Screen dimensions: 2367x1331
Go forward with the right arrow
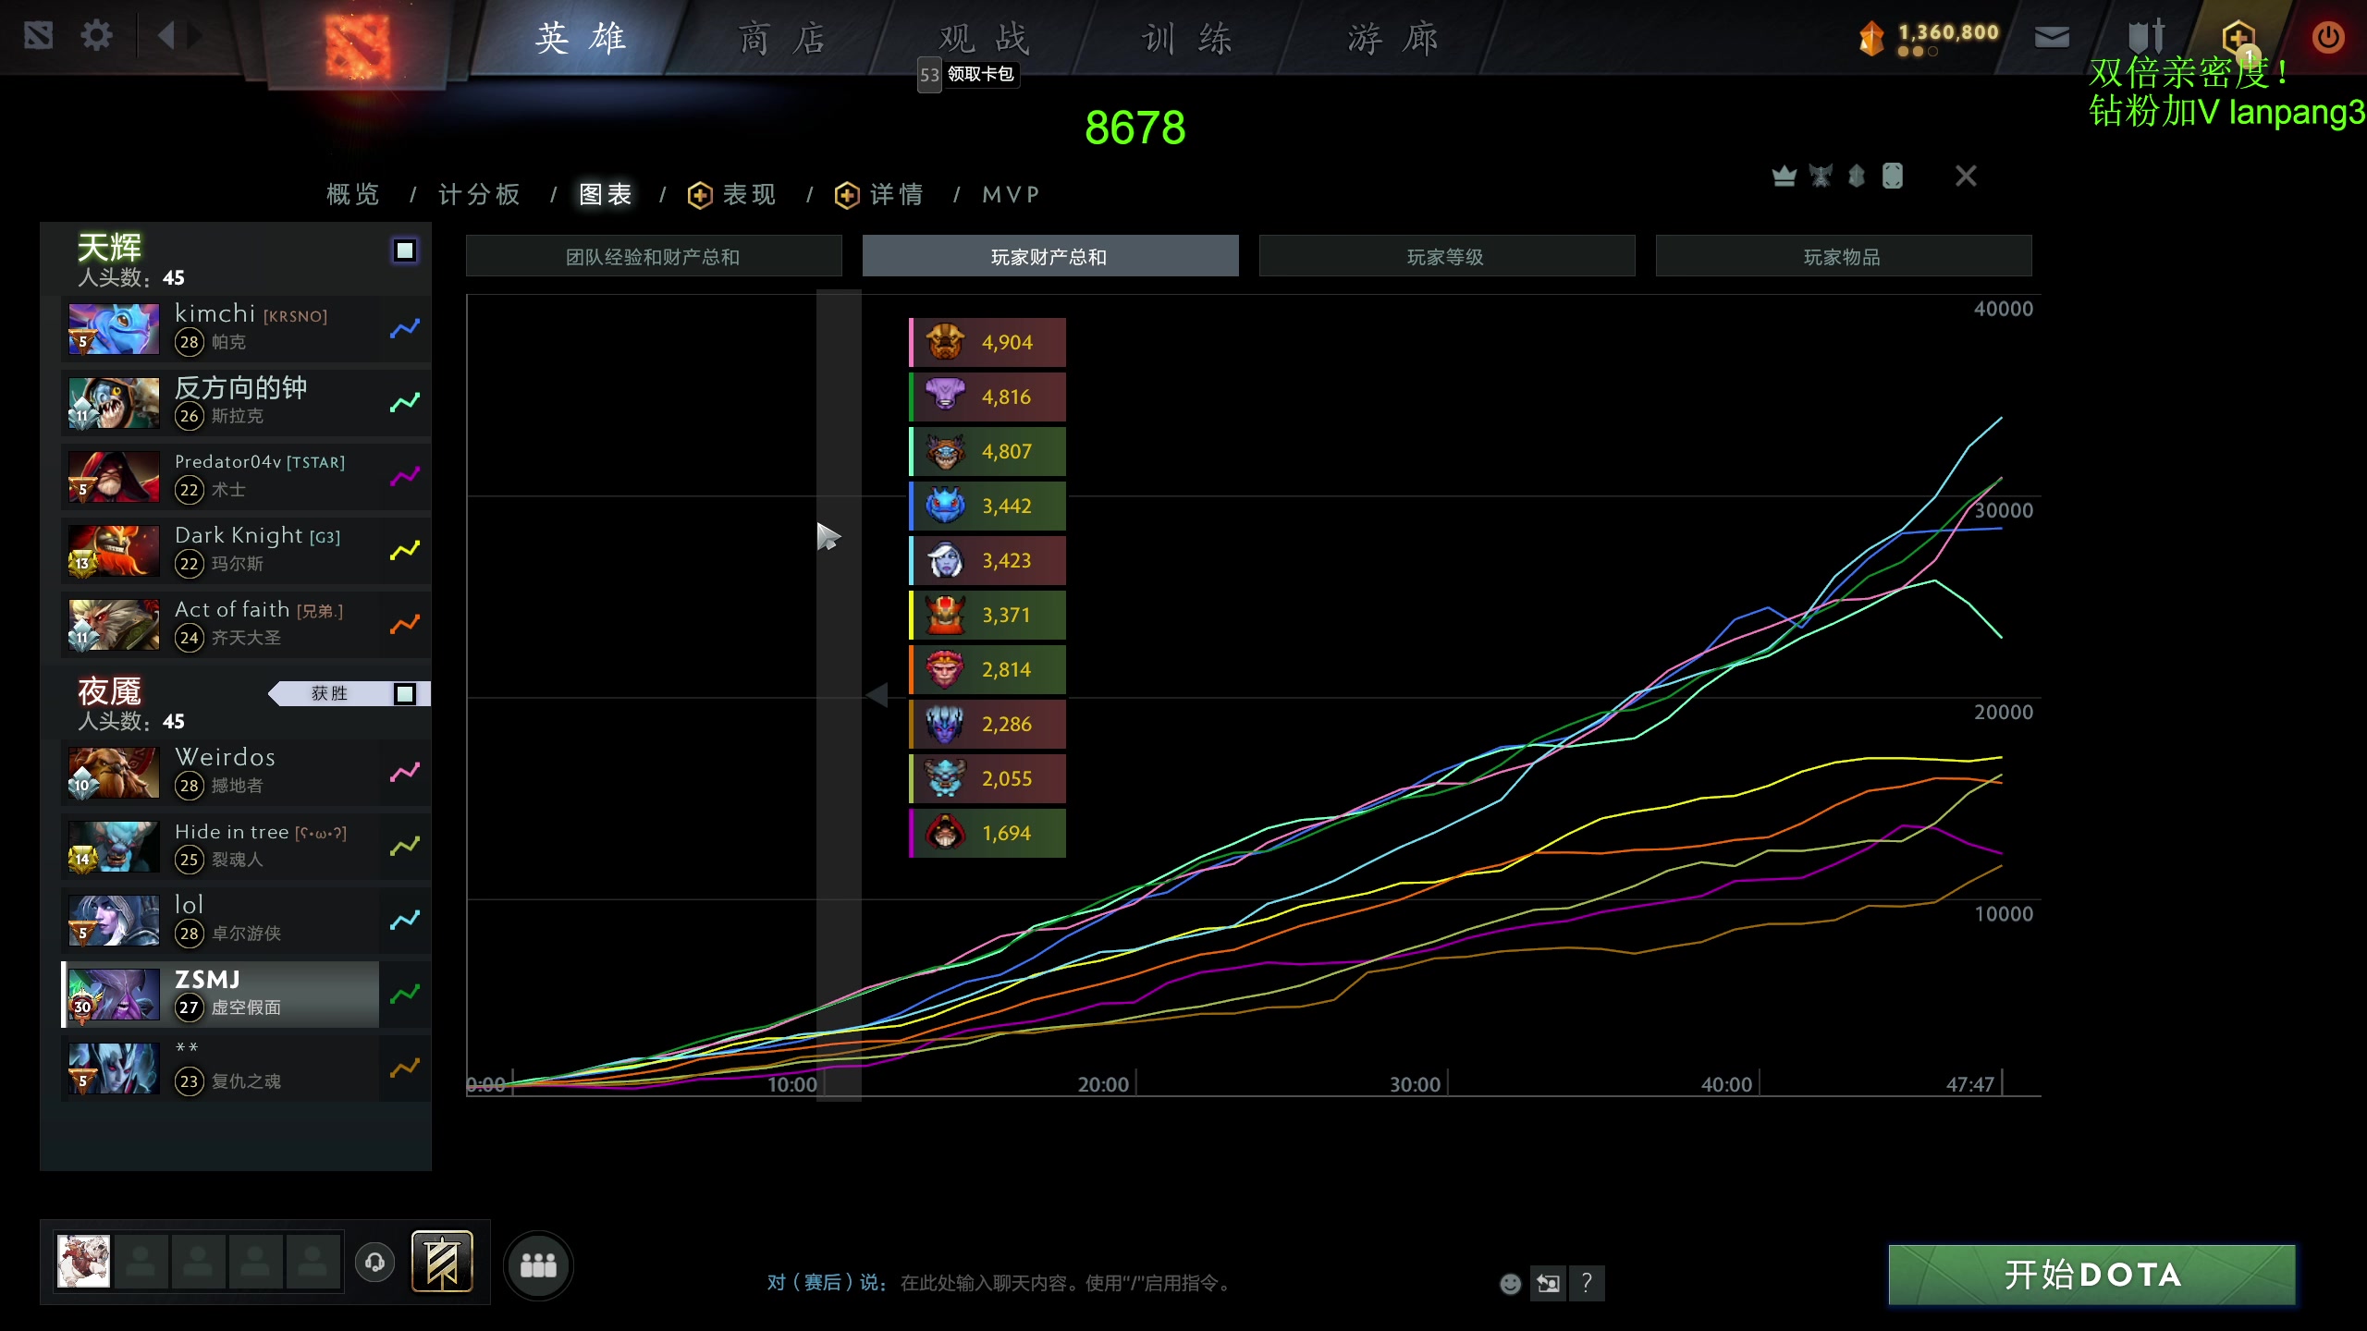(195, 37)
